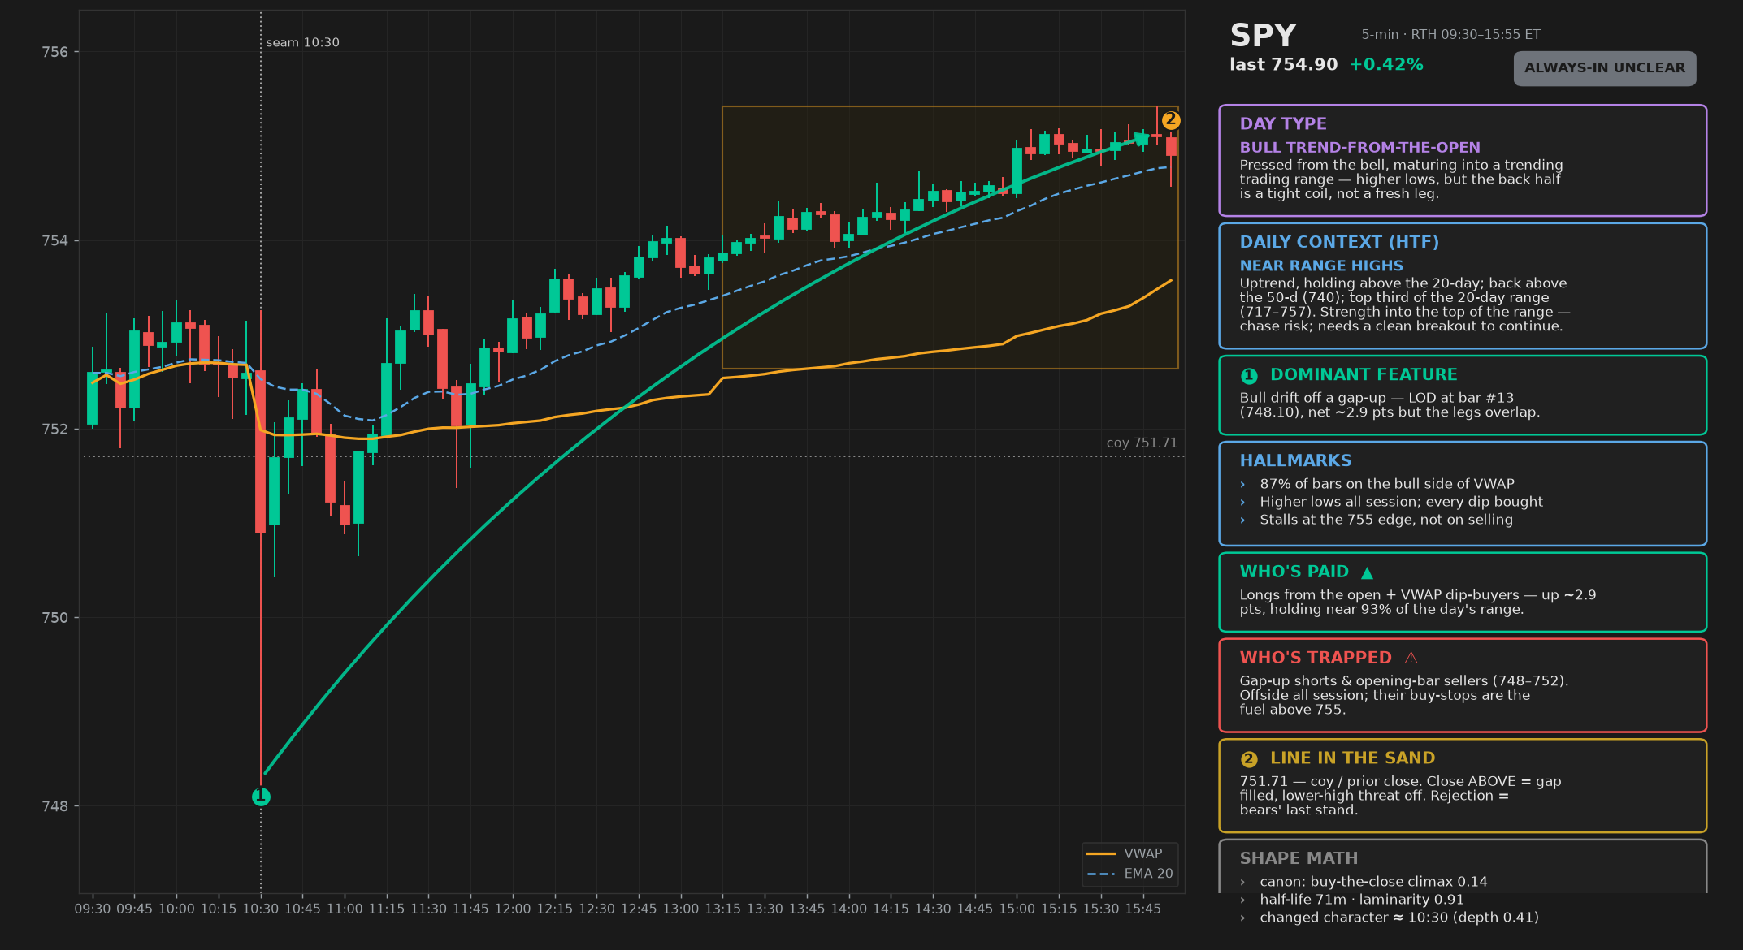1743x950 pixels.
Task: Click the orange marker 2 near chart high
Action: pyautogui.click(x=1171, y=120)
